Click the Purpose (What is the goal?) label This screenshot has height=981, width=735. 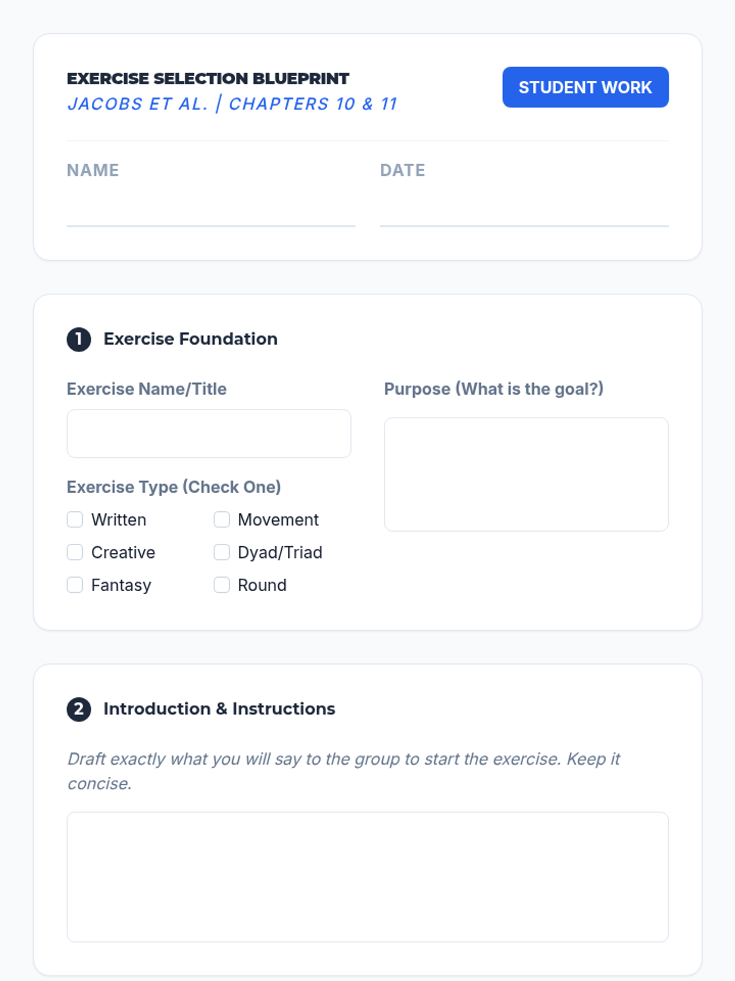click(x=494, y=389)
